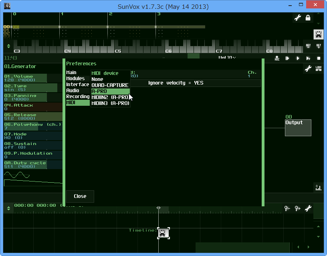Viewport: 327px width, 256px height.
Task: Open the Main preferences tab
Action: [78, 73]
